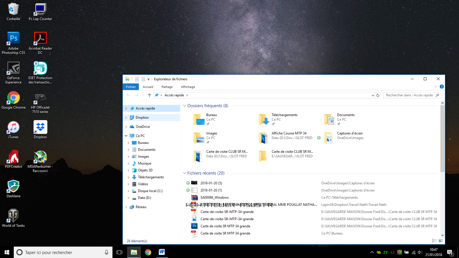This screenshot has height=258, width=459.
Task: Collapse the Dossiers fréquents section
Action: click(184, 106)
